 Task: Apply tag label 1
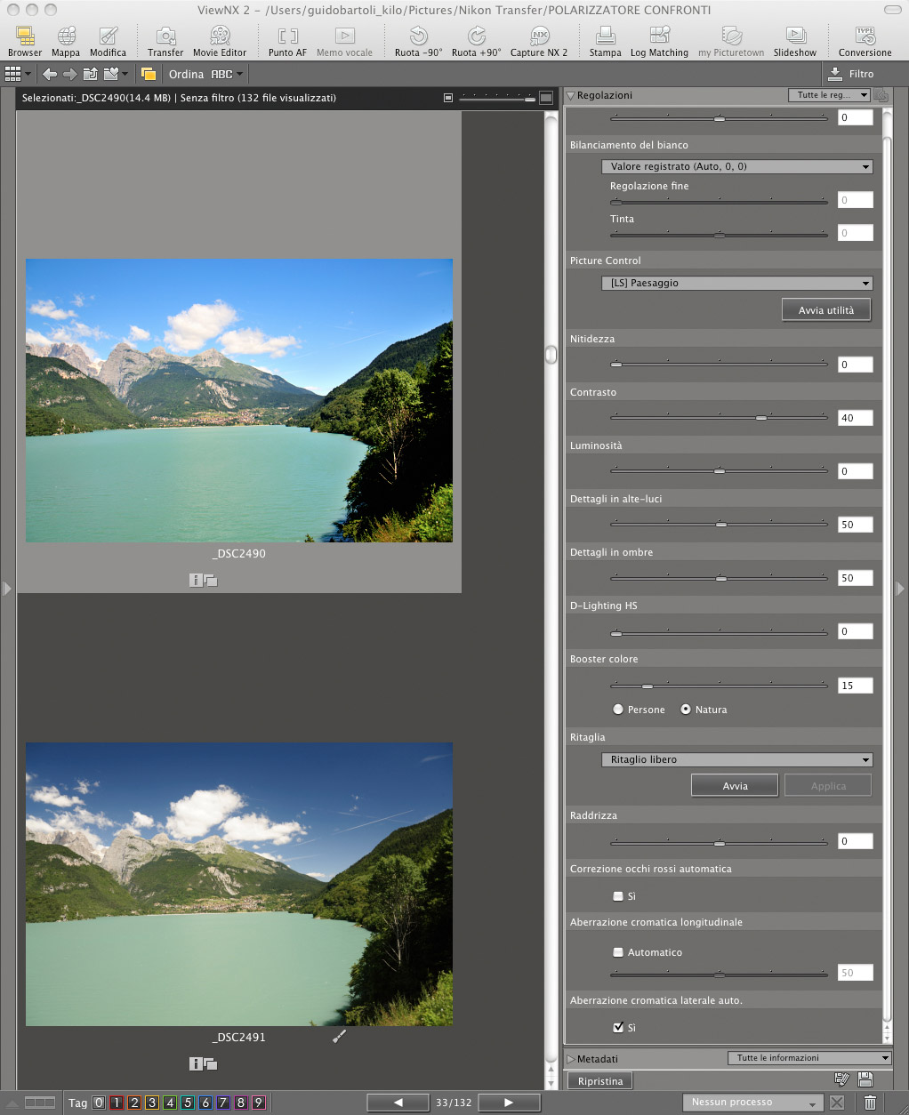point(117,1103)
